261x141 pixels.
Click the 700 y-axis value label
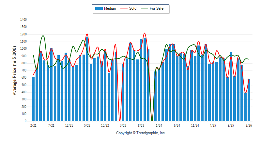[x=24, y=70]
